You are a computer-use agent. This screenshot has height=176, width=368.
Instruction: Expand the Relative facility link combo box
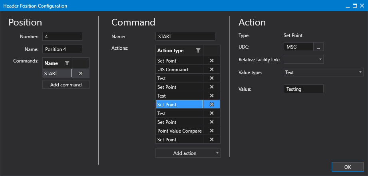point(303,59)
